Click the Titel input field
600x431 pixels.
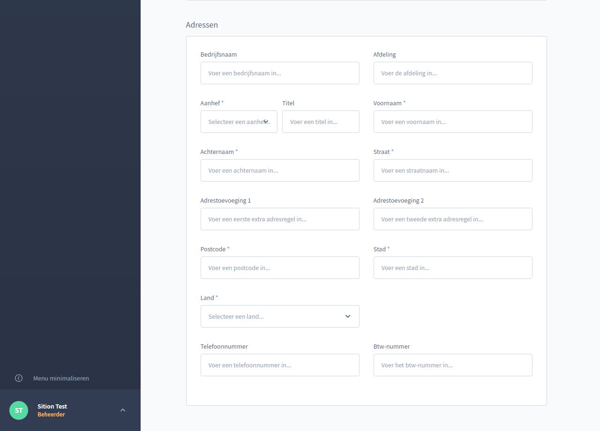321,122
